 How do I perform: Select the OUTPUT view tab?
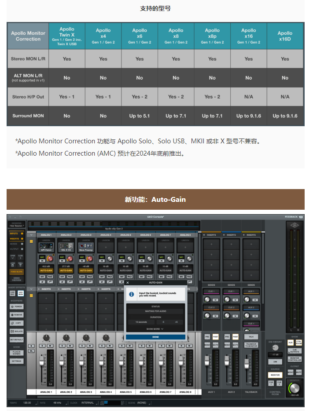tap(17, 249)
